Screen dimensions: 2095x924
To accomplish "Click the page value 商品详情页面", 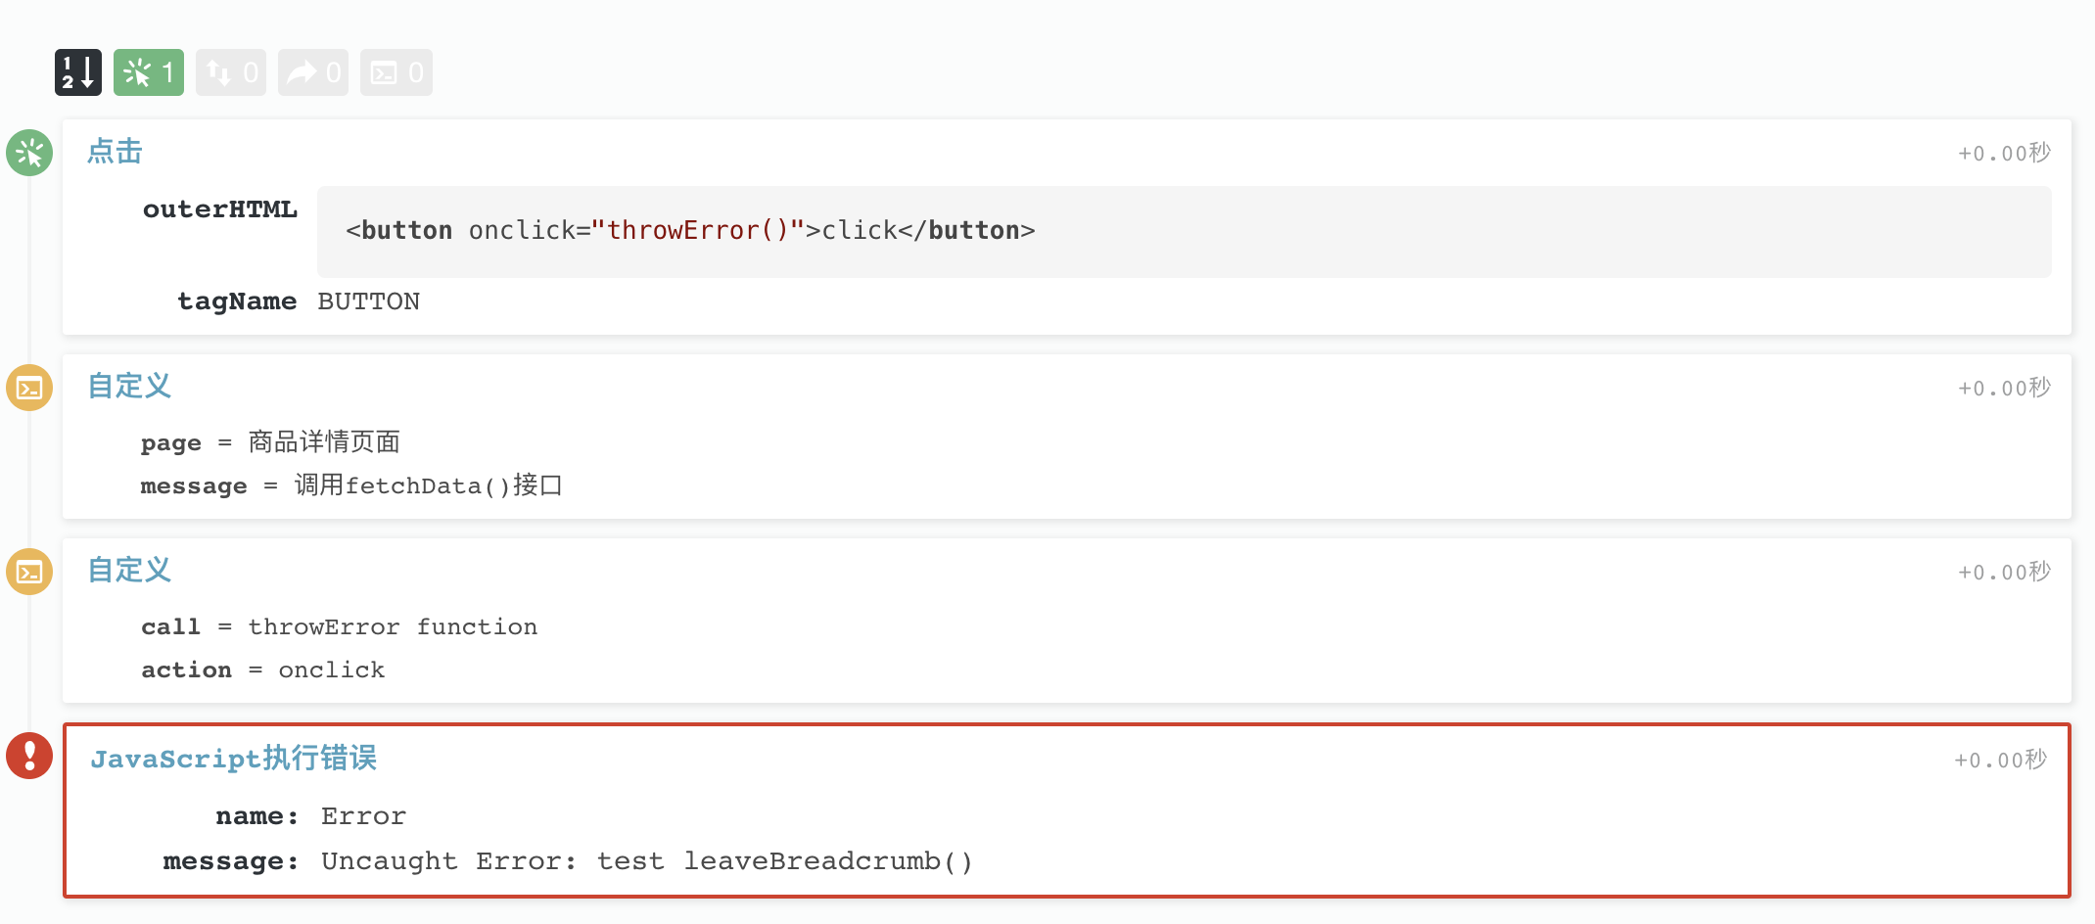I will click(x=324, y=442).
